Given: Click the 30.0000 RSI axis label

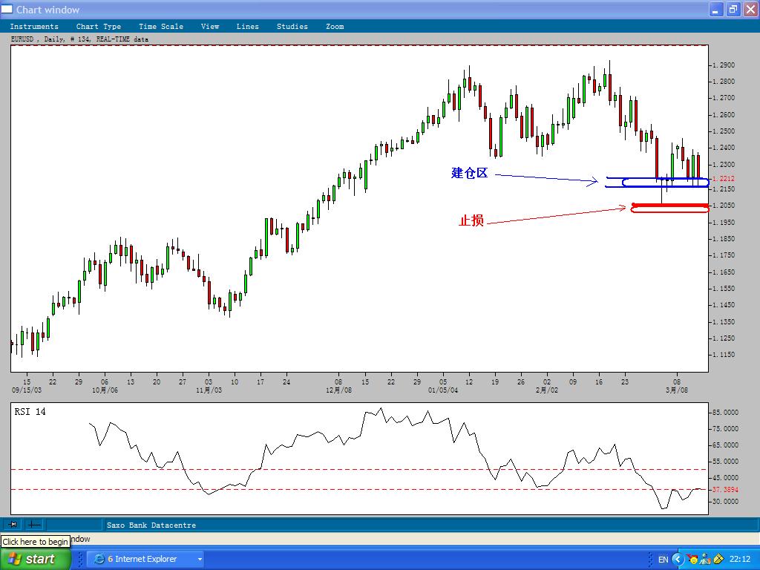Looking at the screenshot, I should pyautogui.click(x=726, y=502).
